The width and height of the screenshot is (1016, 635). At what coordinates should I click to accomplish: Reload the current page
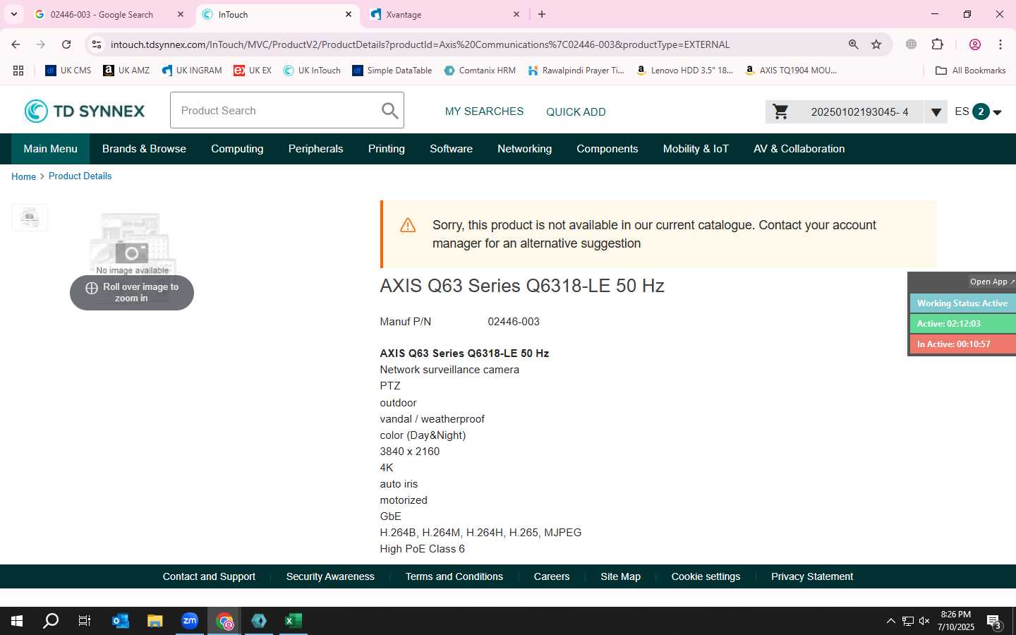(66, 44)
